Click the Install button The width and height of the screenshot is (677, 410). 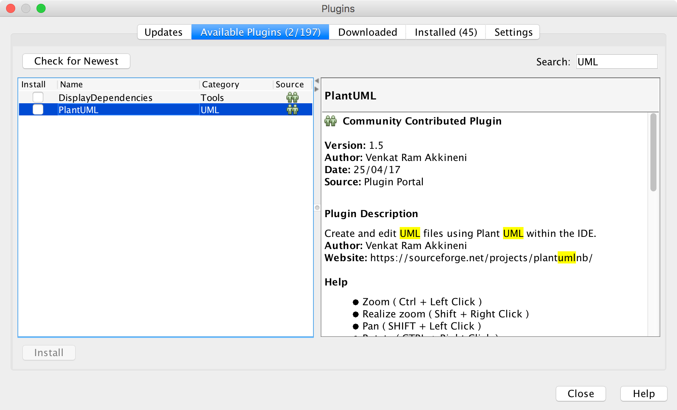(49, 352)
